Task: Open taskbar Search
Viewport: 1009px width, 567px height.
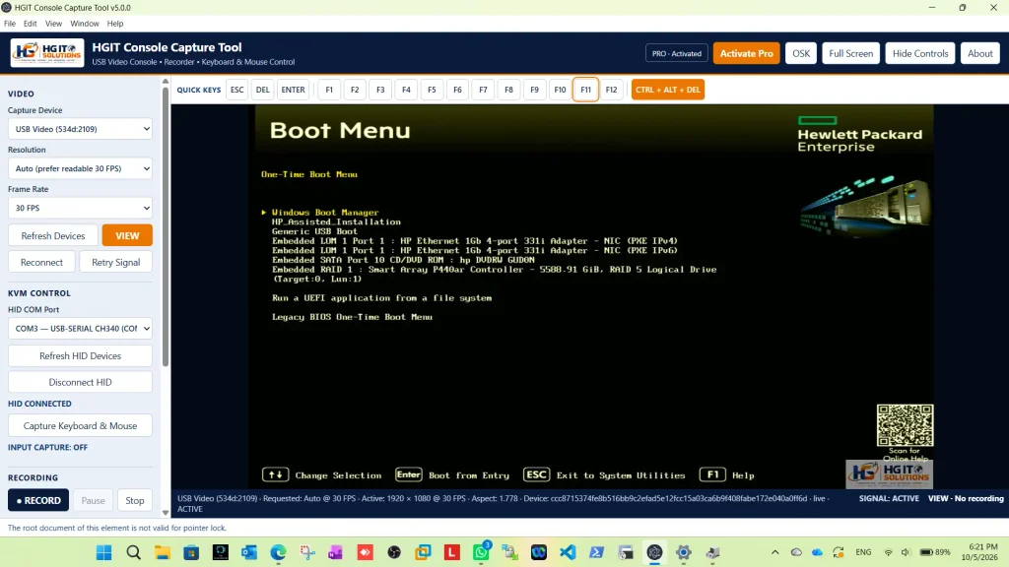Action: point(133,552)
